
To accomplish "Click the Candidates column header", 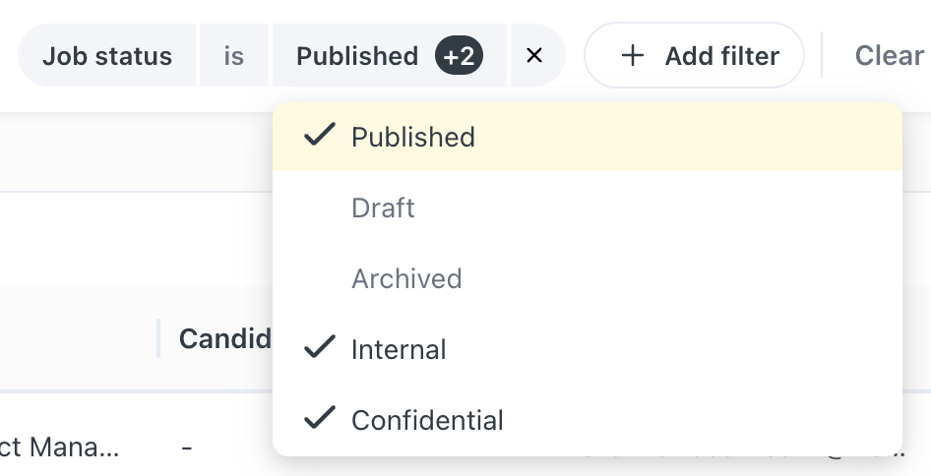I will [224, 339].
